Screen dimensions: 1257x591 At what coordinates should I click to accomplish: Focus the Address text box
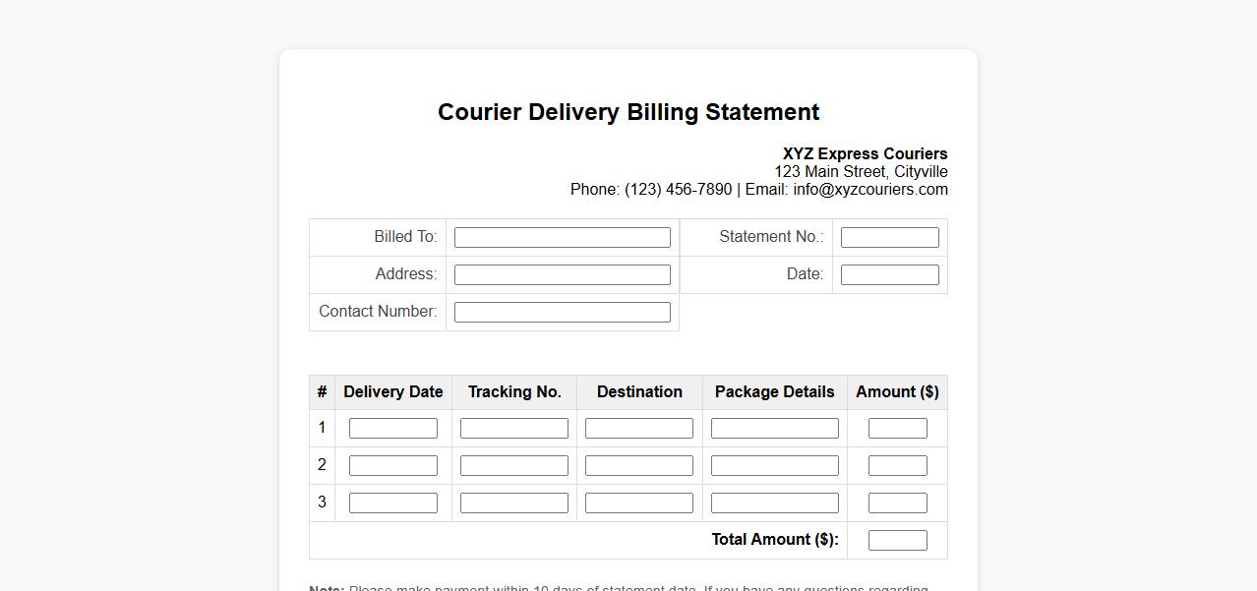[x=562, y=274]
